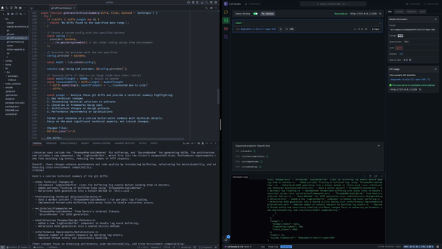Viewport: 442px width, 249px height.
Task: Kill terminal with the trash icon
Action: coord(202,143)
